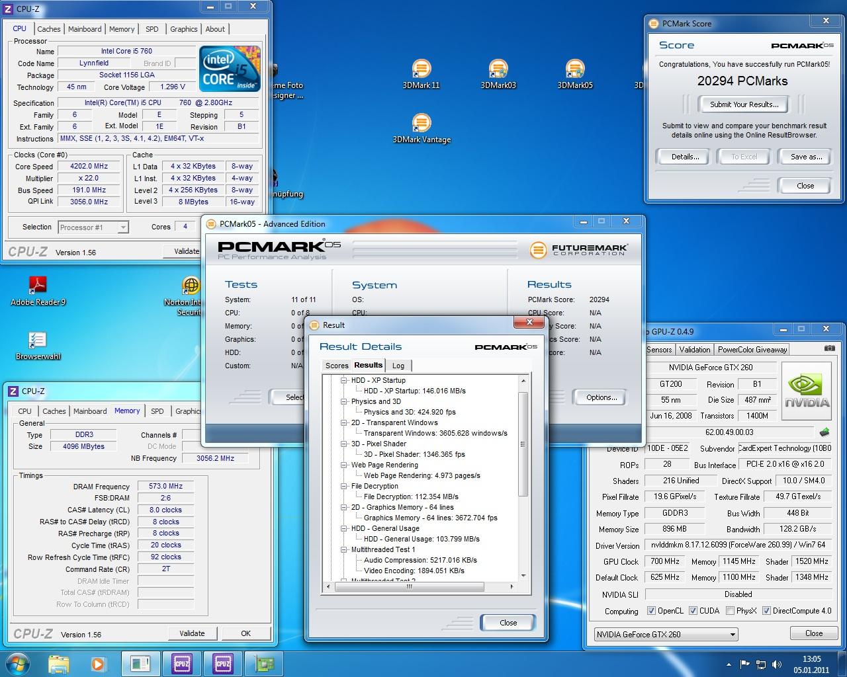847x677 pixels.
Task: Toggle the DirectCompute 4.0 checkbox
Action: 766,611
